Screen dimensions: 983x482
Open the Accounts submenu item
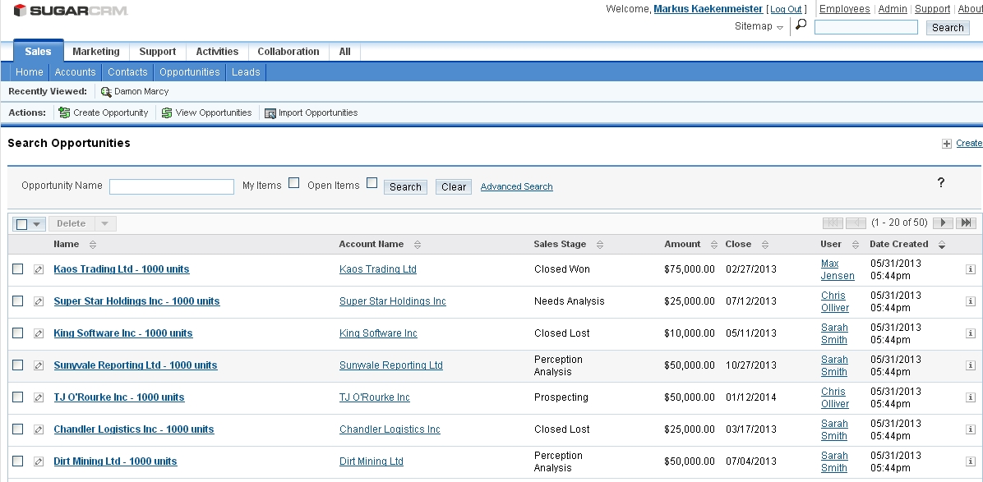click(76, 72)
